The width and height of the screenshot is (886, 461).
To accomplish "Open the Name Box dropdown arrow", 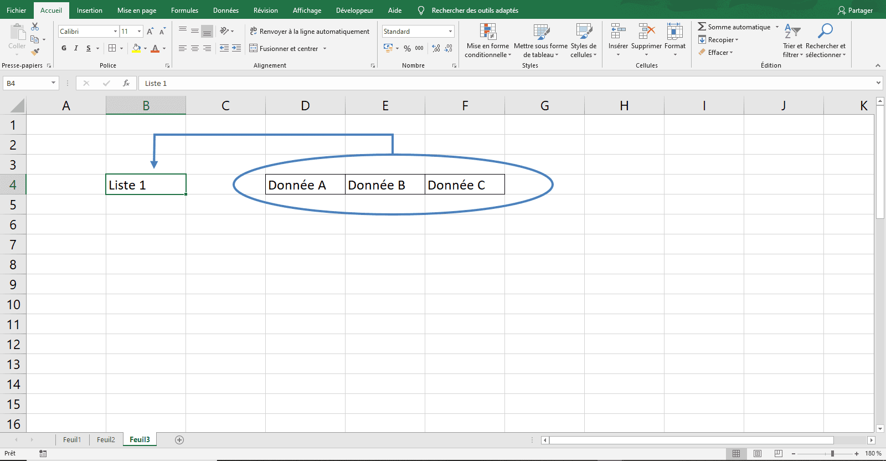I will pyautogui.click(x=53, y=83).
